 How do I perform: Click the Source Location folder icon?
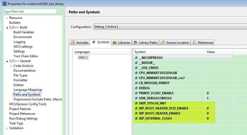coord(163,42)
